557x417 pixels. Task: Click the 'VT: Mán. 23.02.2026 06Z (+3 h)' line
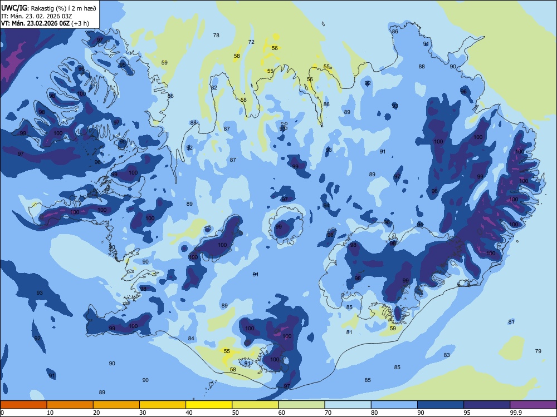click(45, 23)
